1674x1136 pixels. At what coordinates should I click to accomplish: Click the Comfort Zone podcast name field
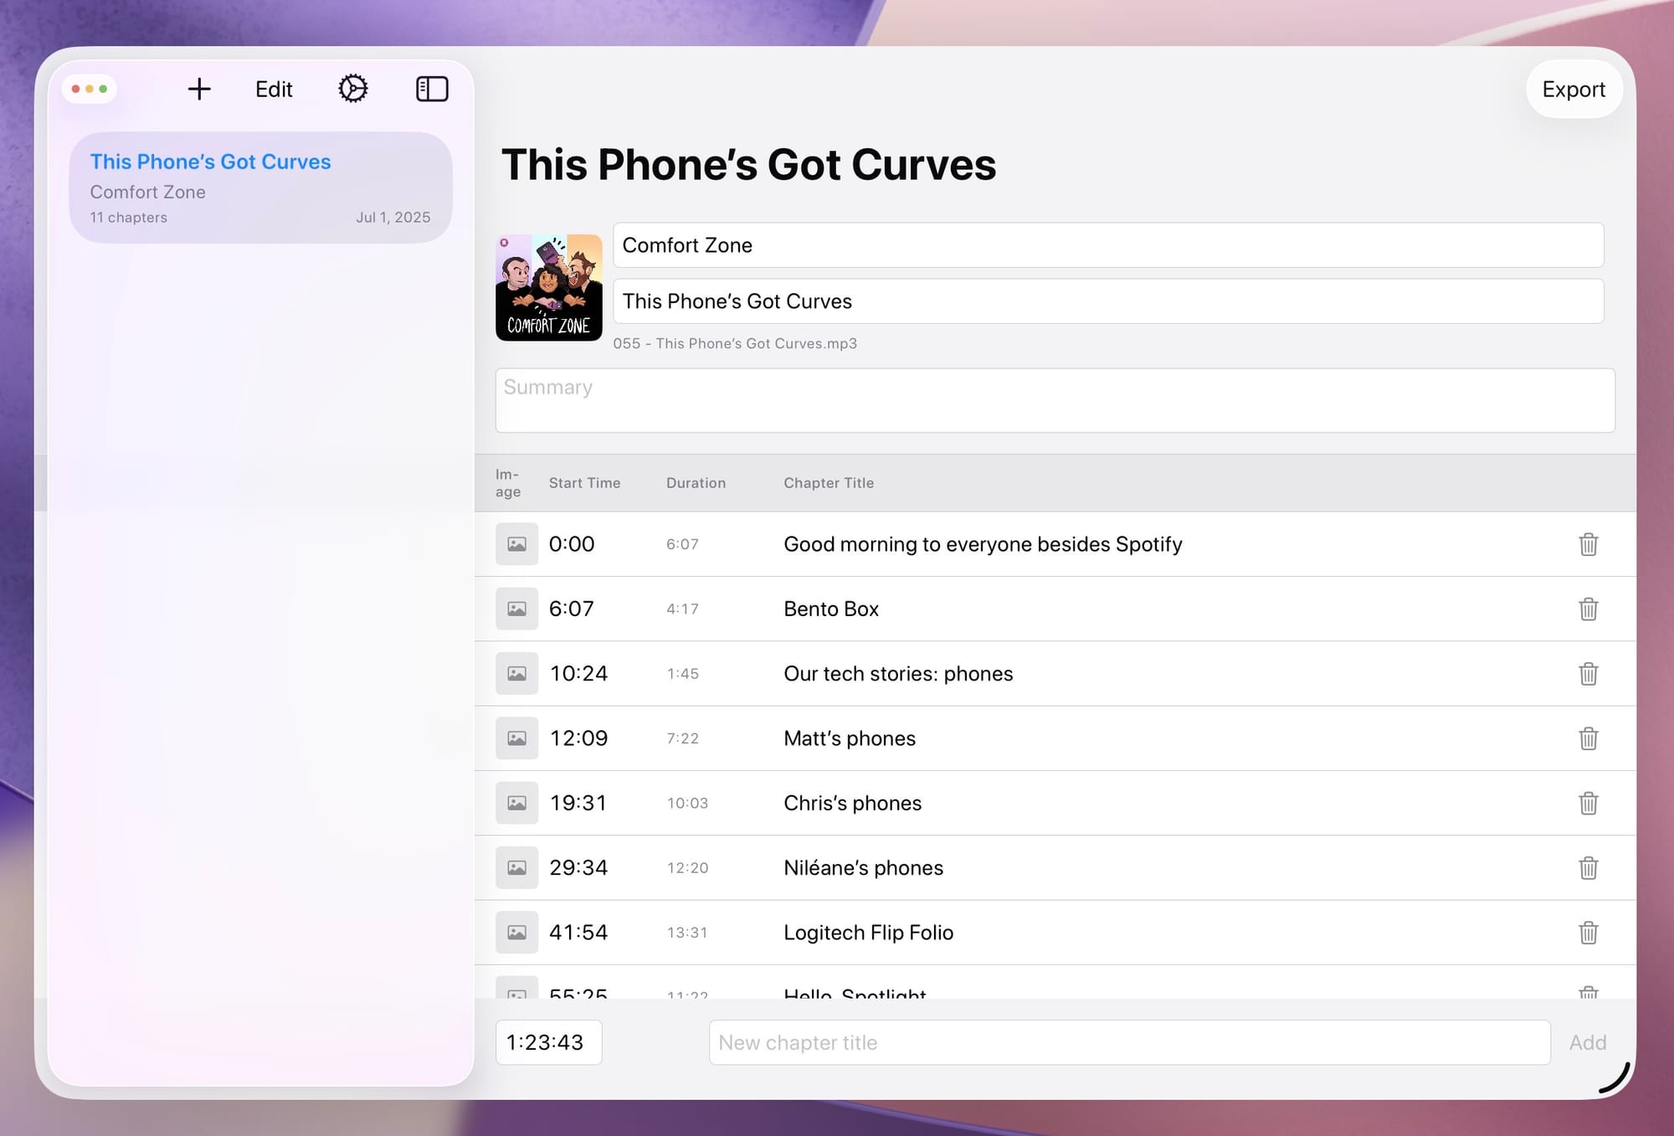coord(1107,245)
